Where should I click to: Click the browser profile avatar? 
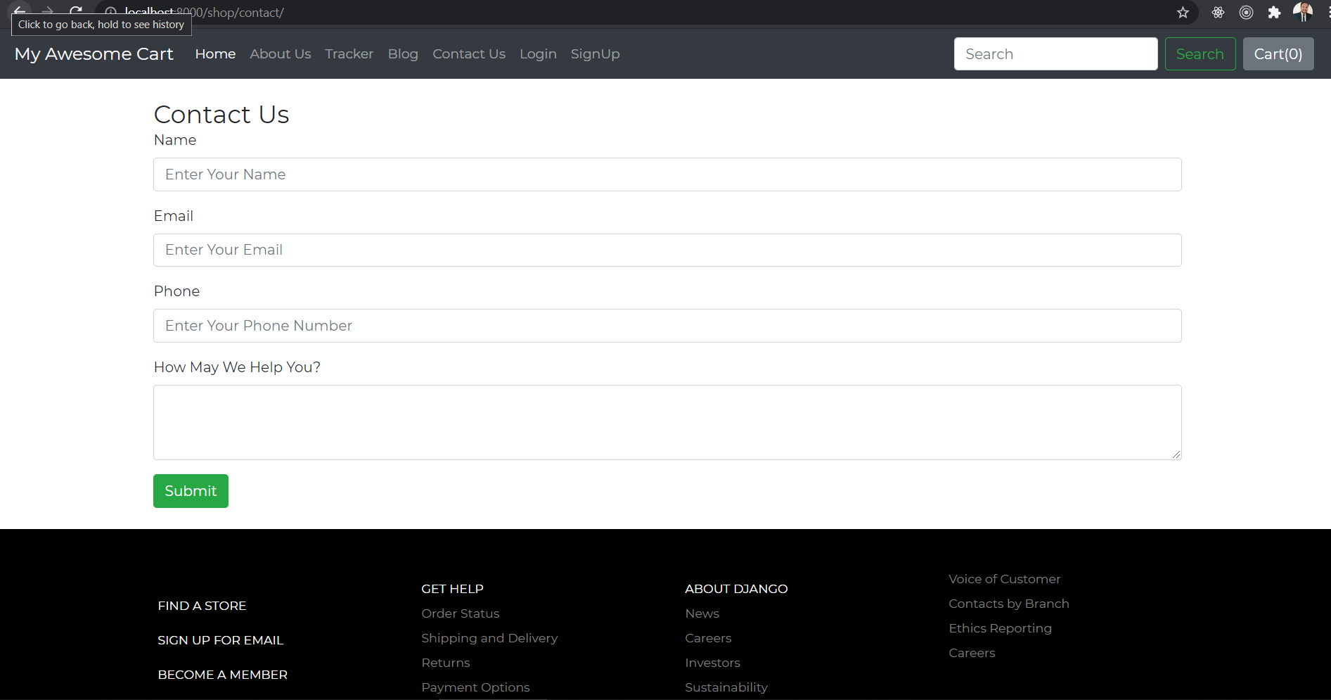(1302, 12)
